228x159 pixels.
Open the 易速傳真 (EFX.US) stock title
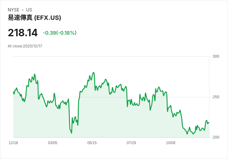tap(34, 18)
